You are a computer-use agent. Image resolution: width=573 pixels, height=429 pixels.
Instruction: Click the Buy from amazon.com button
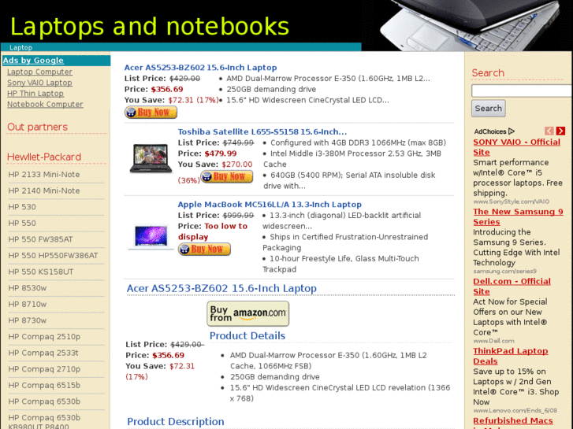pyautogui.click(x=247, y=313)
